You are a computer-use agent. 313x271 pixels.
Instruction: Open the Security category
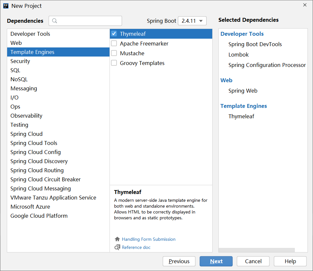pos(58,61)
